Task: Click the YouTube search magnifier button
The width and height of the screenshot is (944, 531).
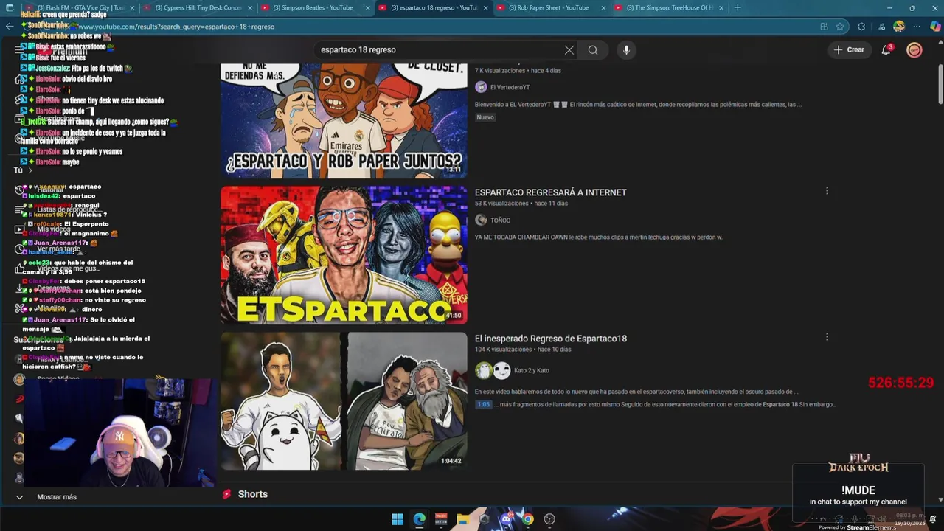Action: coord(593,50)
